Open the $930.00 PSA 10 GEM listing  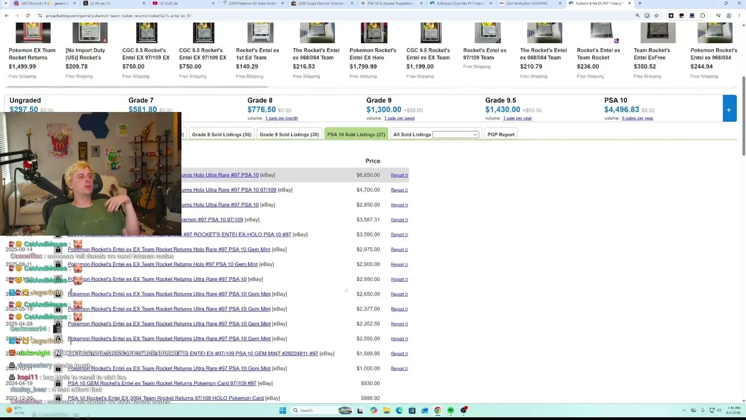click(162, 383)
